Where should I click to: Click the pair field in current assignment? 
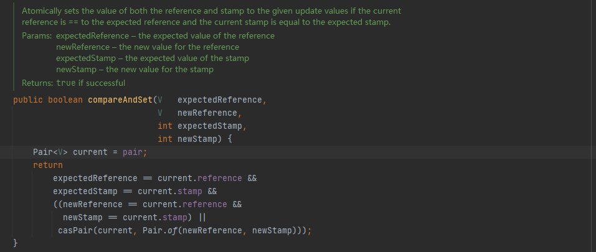click(x=133, y=152)
